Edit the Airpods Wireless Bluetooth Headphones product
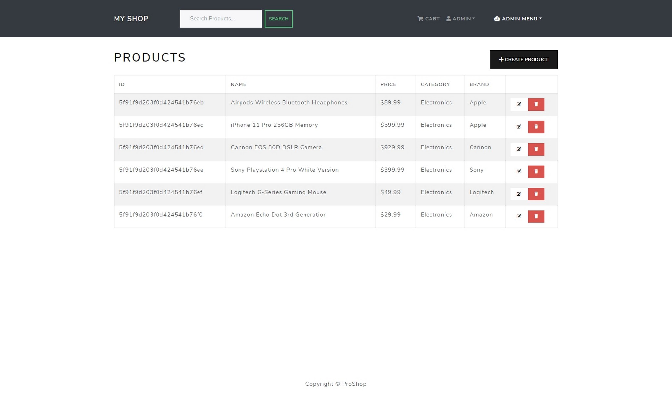 [x=519, y=104]
